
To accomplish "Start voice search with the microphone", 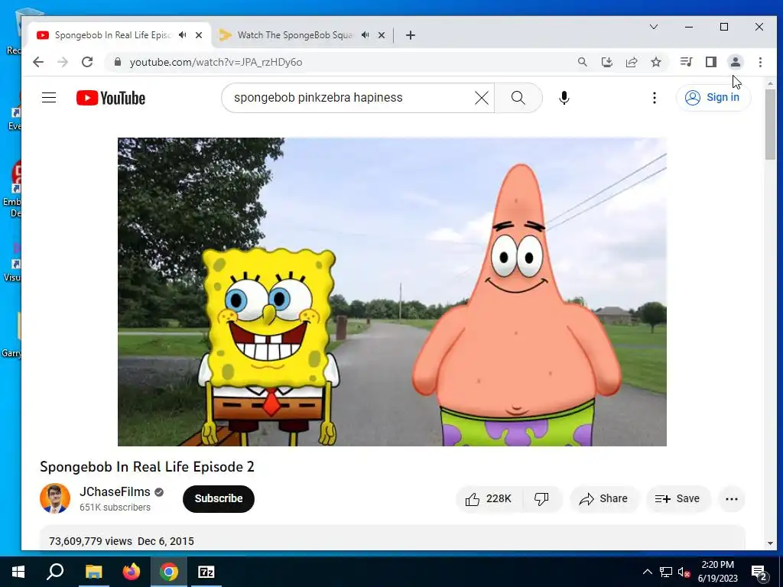I will 564,98.
